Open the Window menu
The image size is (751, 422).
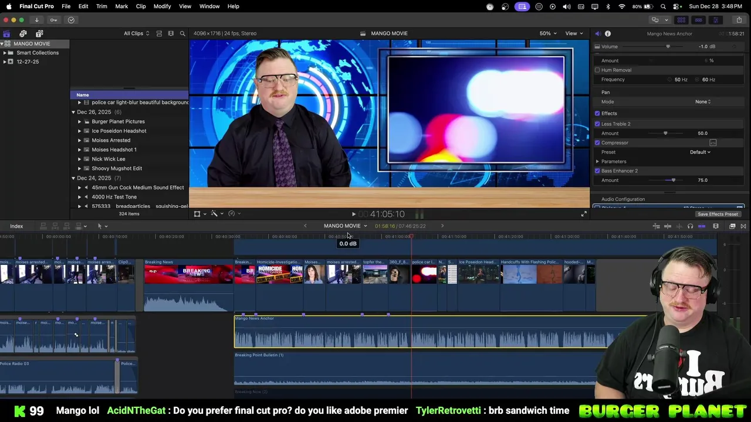click(209, 6)
